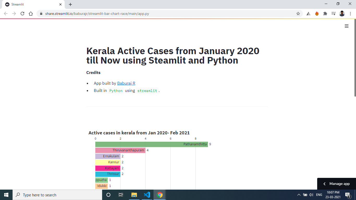Open the Extensions puzzle icon
356x200 pixels.
coord(325,14)
